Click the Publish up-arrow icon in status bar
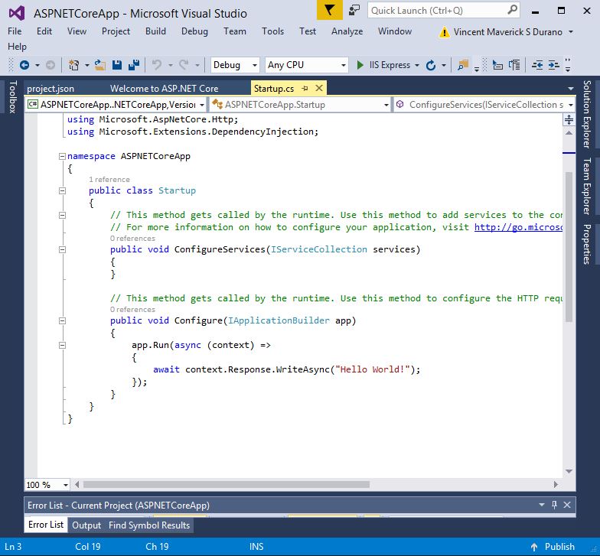This screenshot has width=600, height=556. click(534, 547)
